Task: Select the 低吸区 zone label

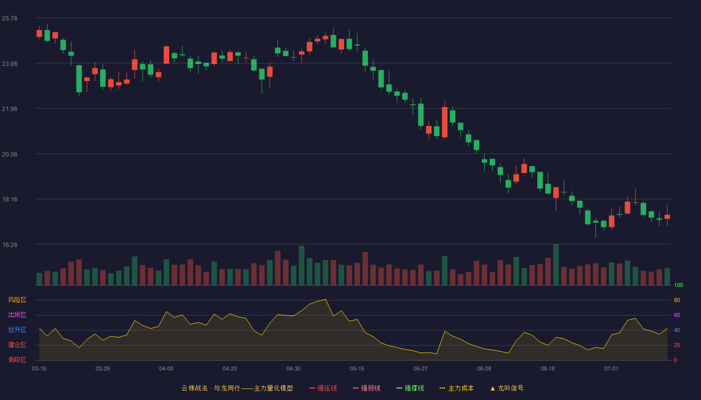Action: pos(17,360)
